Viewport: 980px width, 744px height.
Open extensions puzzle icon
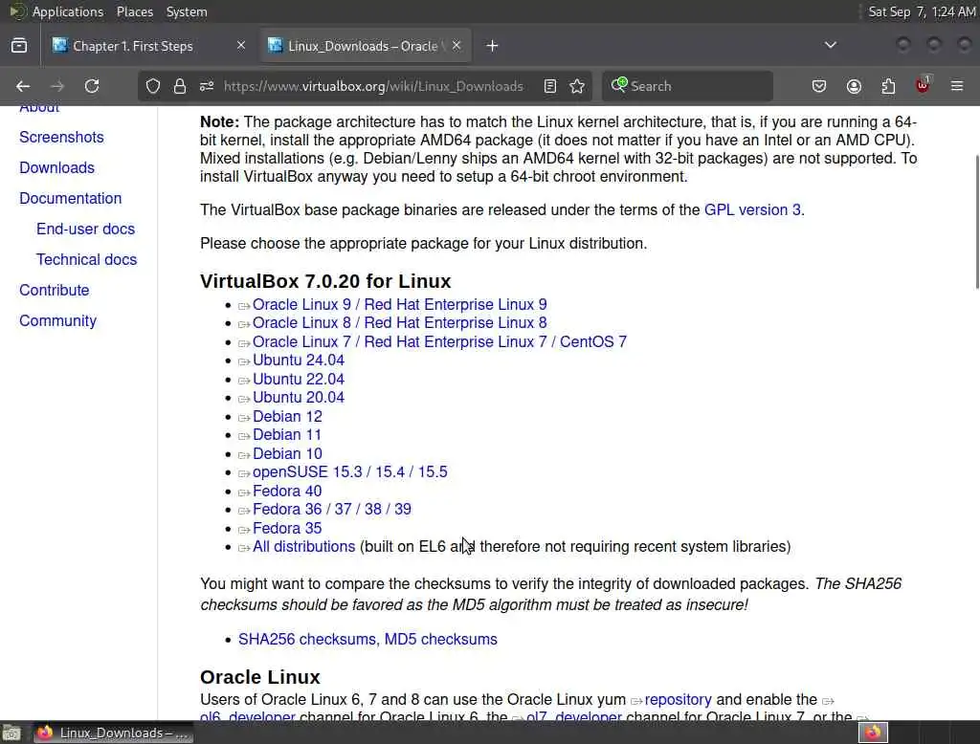[888, 86]
